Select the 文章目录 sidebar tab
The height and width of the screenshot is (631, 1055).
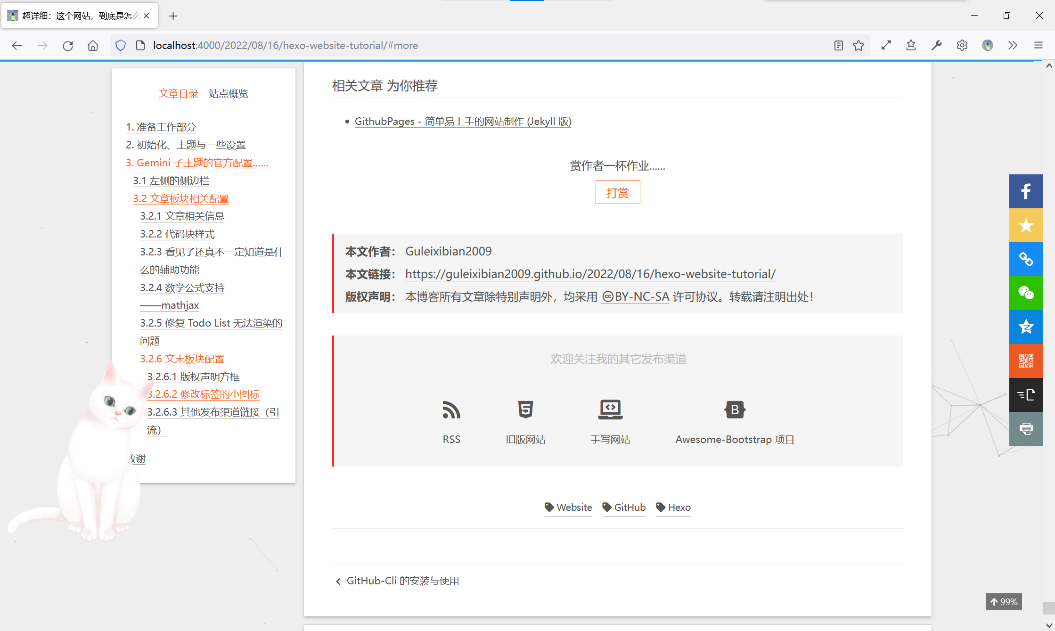tap(179, 93)
